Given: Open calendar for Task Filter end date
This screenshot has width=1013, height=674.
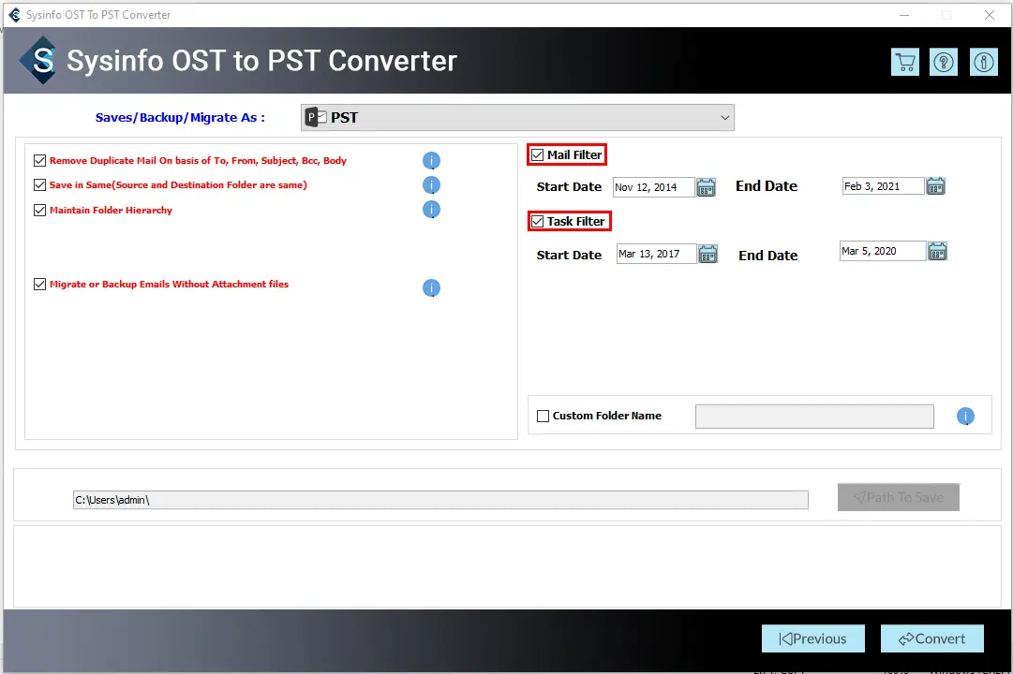Looking at the screenshot, I should [x=937, y=251].
